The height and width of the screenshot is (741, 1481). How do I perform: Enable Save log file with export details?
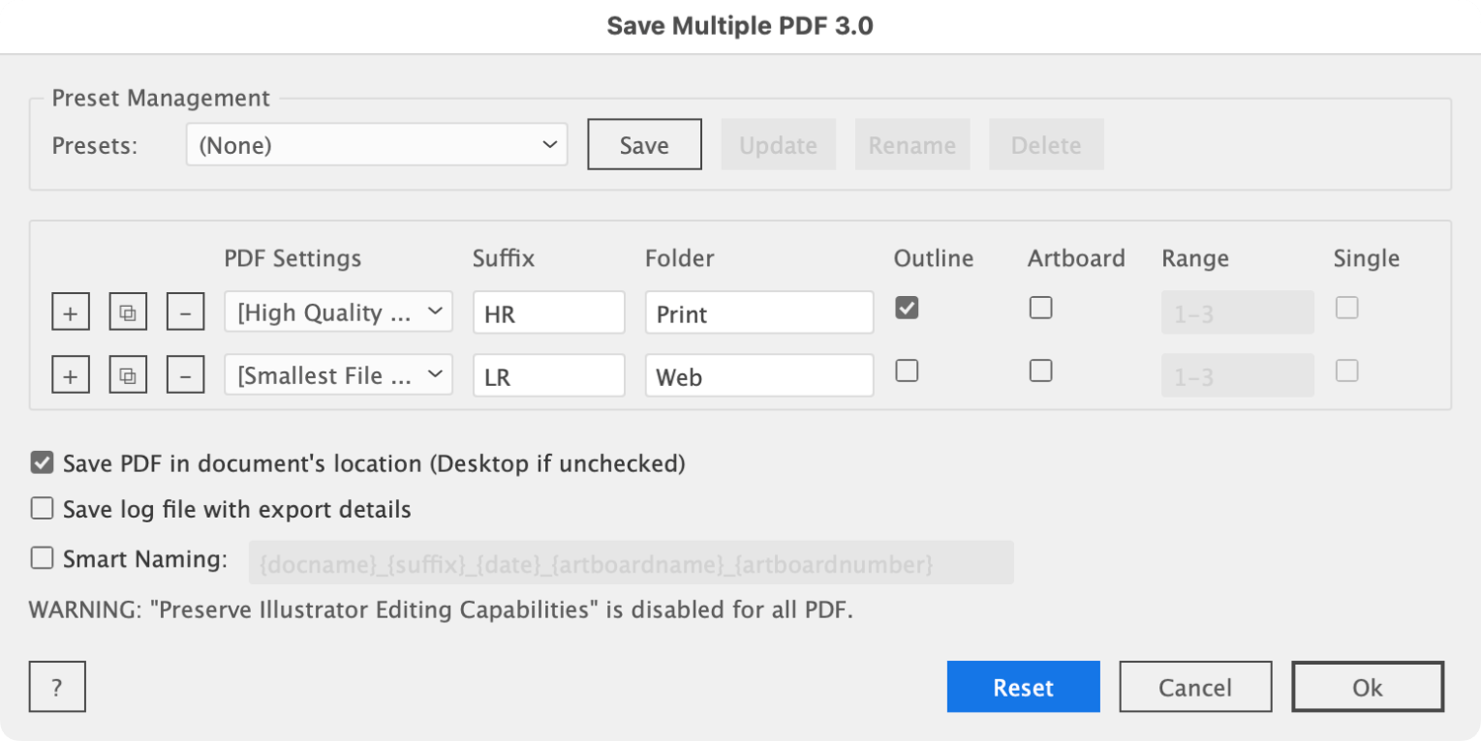coord(41,509)
